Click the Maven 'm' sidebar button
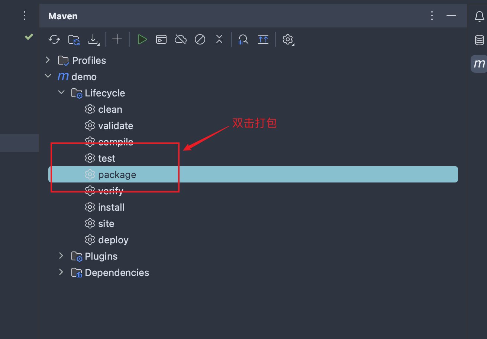 tap(480, 64)
